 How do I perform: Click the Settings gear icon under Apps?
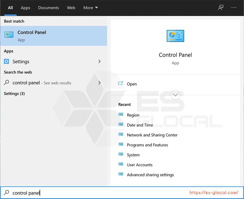(x=6, y=62)
